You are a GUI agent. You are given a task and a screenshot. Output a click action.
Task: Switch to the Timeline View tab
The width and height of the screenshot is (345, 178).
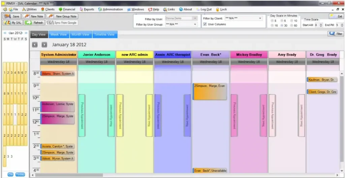(105, 34)
